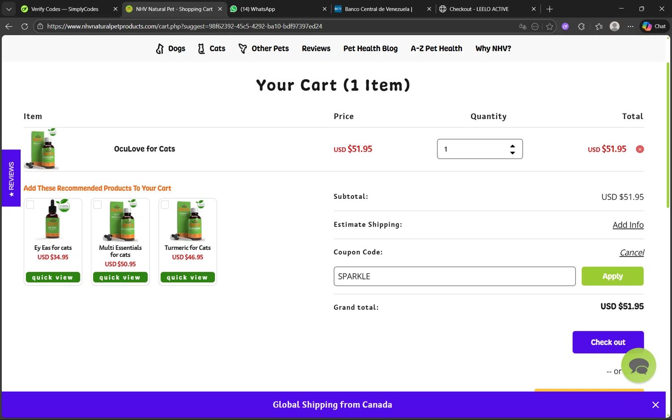The image size is (672, 420).
Task: Close the WhatsApp tab
Action: (324, 9)
